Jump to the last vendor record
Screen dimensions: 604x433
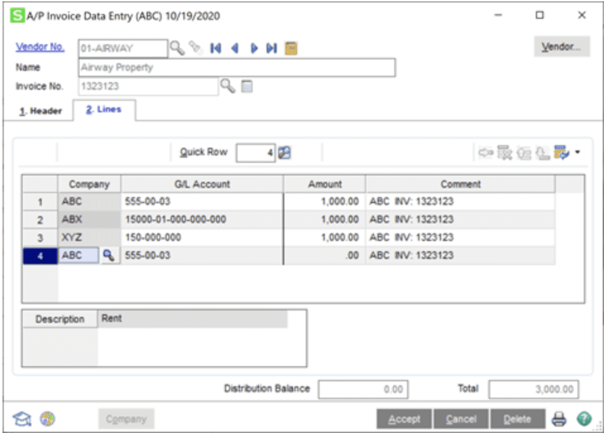[271, 46]
